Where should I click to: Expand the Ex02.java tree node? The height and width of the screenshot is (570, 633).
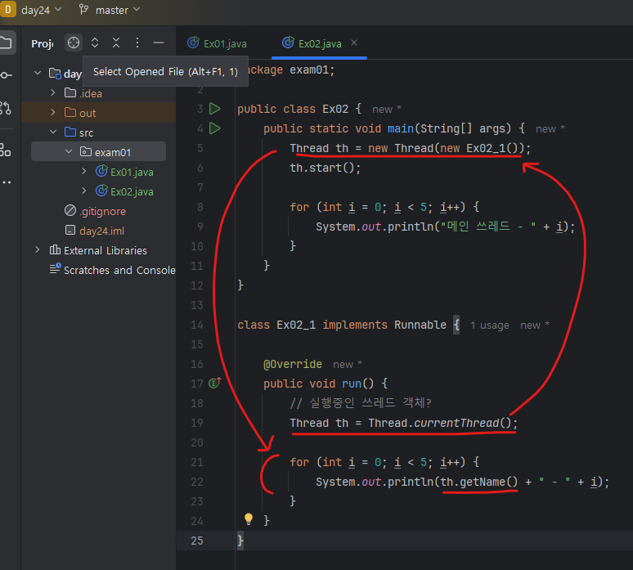click(x=84, y=191)
